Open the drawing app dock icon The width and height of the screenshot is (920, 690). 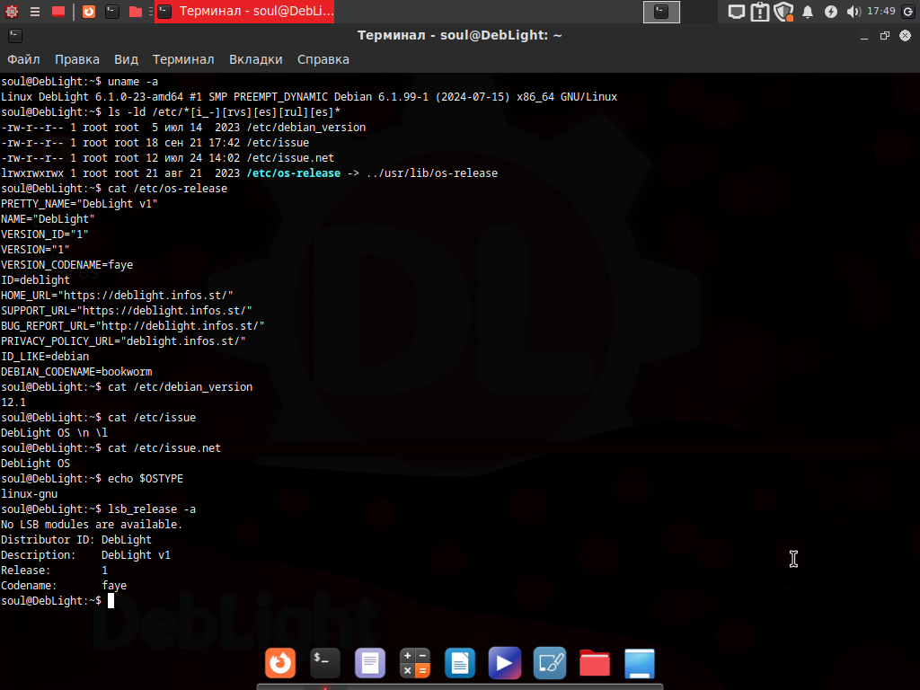point(550,663)
